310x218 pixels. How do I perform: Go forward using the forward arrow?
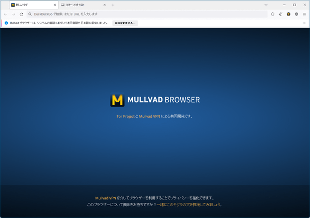(x=13, y=14)
